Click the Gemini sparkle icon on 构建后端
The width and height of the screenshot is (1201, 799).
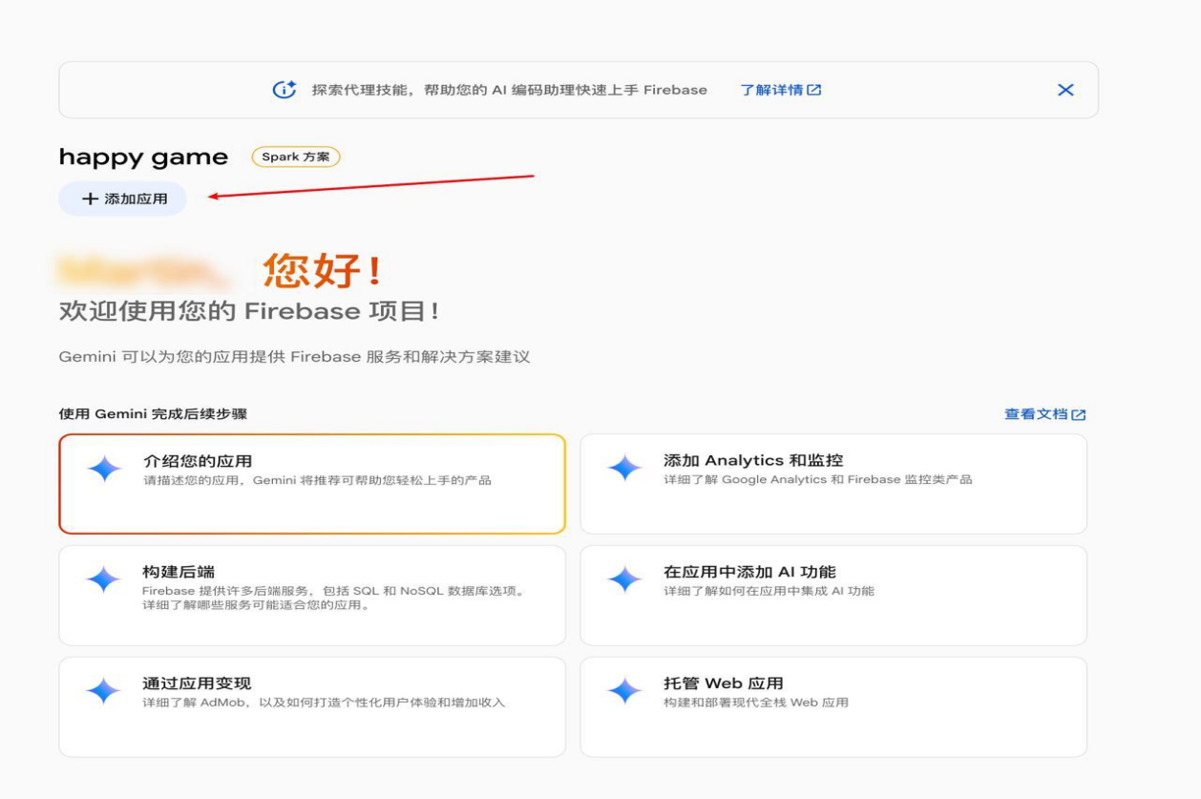(x=104, y=580)
